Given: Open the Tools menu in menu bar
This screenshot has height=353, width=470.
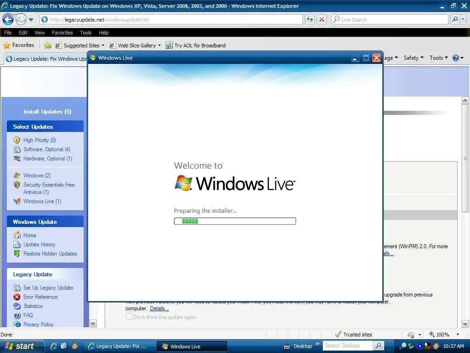Looking at the screenshot, I should tap(86, 33).
